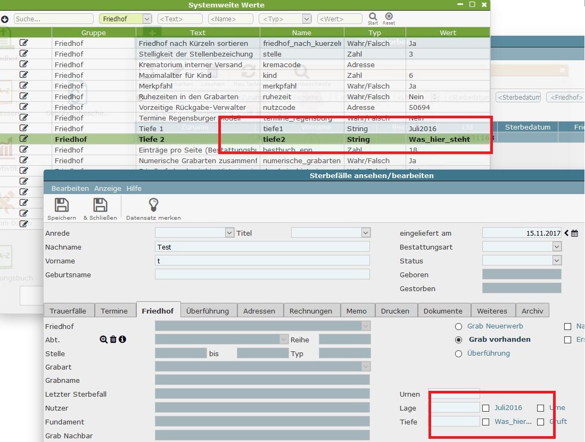Click the Speichern floppy disk icon
This screenshot has width=585, height=442.
click(62, 205)
